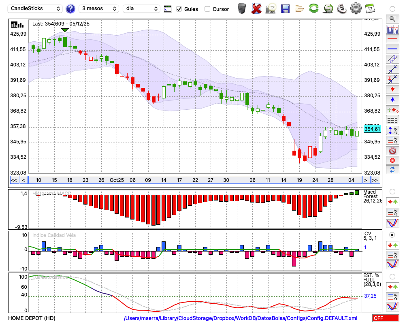Click the cyan 354,61 price label
Viewport: 405px width, 324px height.
(x=372, y=129)
